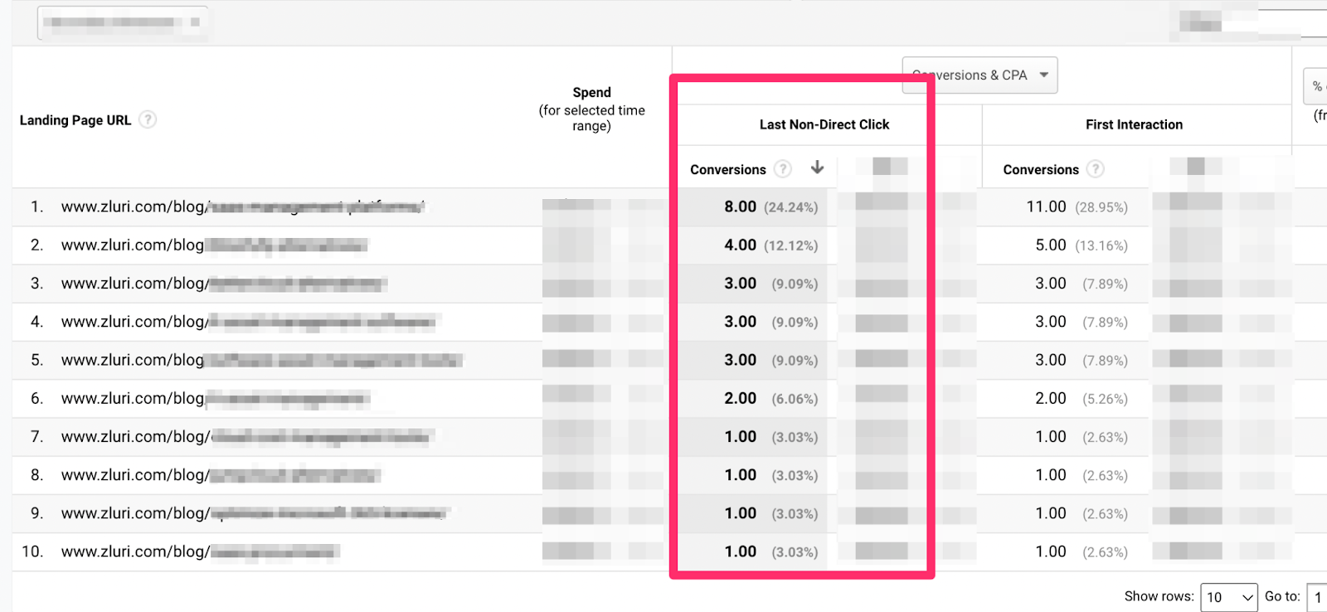Click the 11.00 First Interaction conversions cell
This screenshot has height=612, width=1327.
1046,206
